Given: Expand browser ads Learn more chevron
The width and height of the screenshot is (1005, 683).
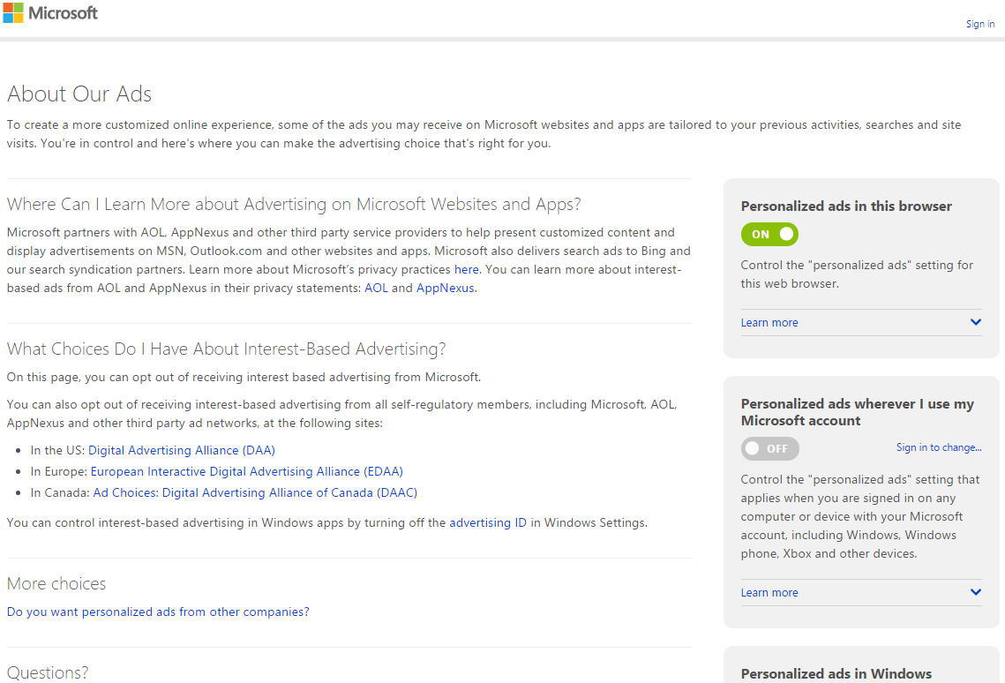Looking at the screenshot, I should click(x=976, y=322).
